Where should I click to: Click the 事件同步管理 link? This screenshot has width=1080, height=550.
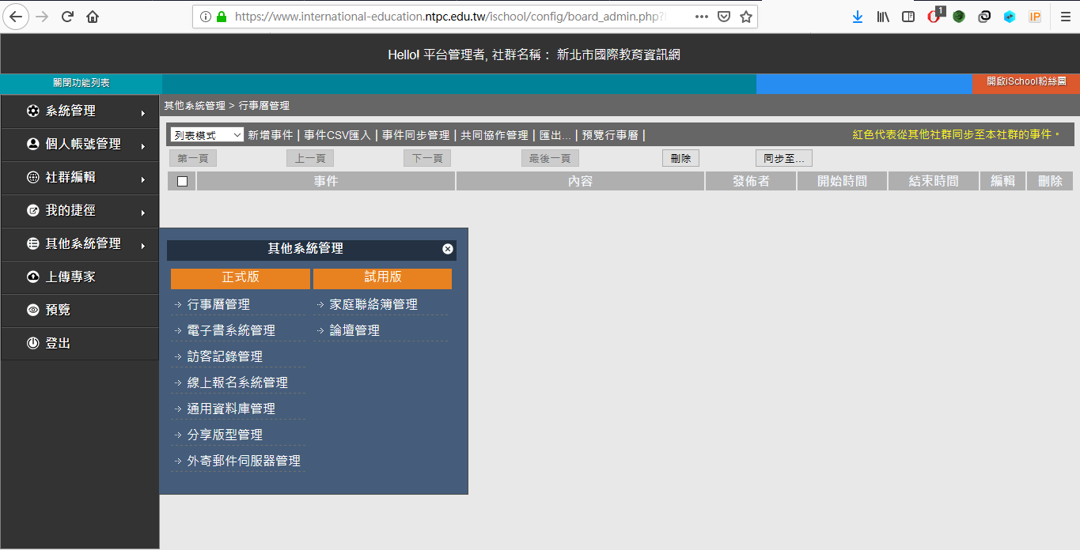(x=415, y=135)
